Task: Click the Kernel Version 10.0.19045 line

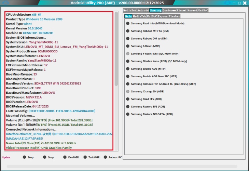Action: pos(24,28)
